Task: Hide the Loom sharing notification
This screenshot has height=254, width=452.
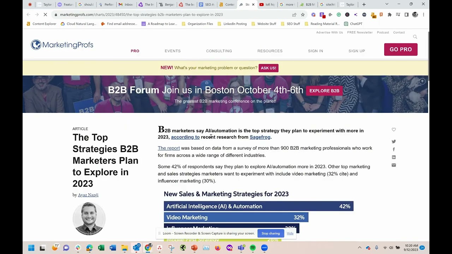Action: pos(290,234)
